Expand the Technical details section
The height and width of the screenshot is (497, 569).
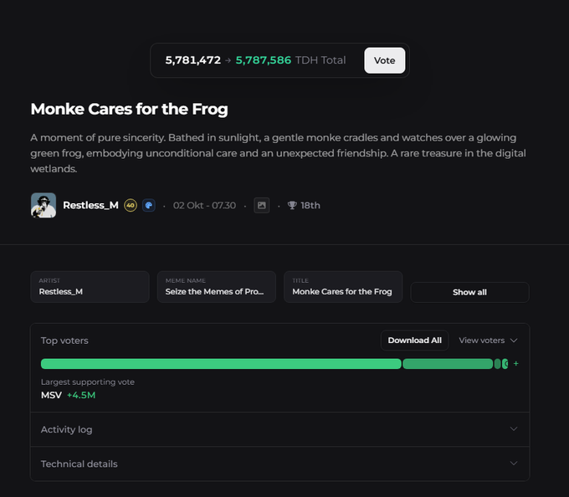tap(280, 464)
